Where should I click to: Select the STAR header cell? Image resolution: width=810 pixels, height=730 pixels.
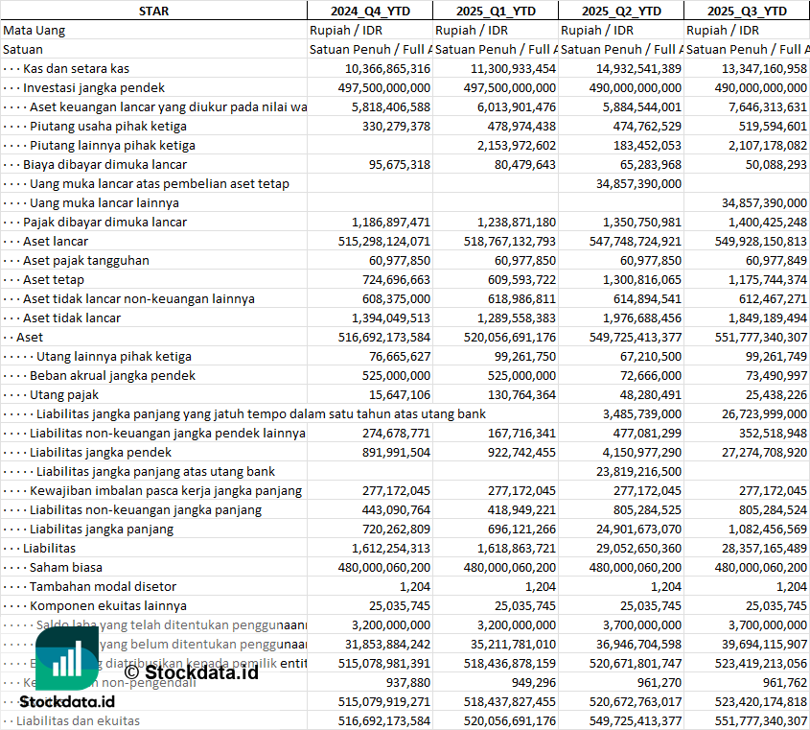tap(153, 11)
